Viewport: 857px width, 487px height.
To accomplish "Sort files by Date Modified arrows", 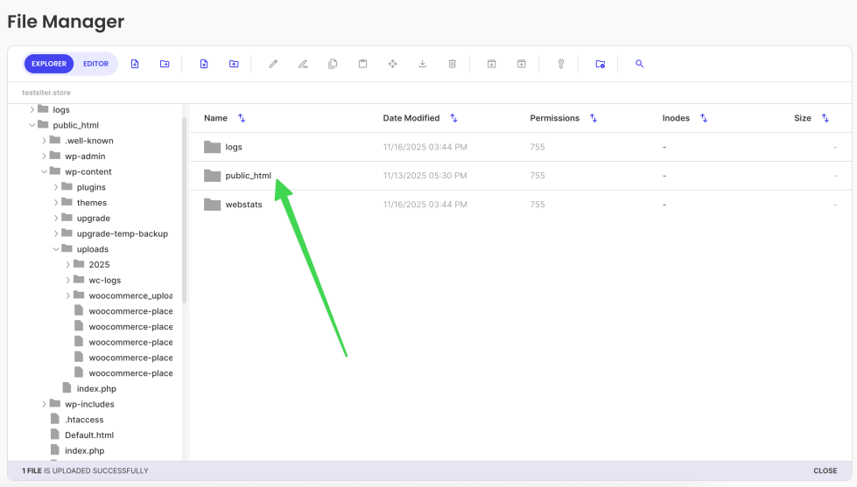I will coord(453,118).
